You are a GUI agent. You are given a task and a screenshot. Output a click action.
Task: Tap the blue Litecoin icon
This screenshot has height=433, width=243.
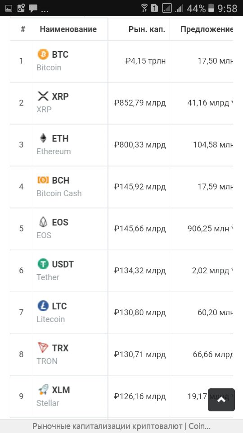coord(43,306)
